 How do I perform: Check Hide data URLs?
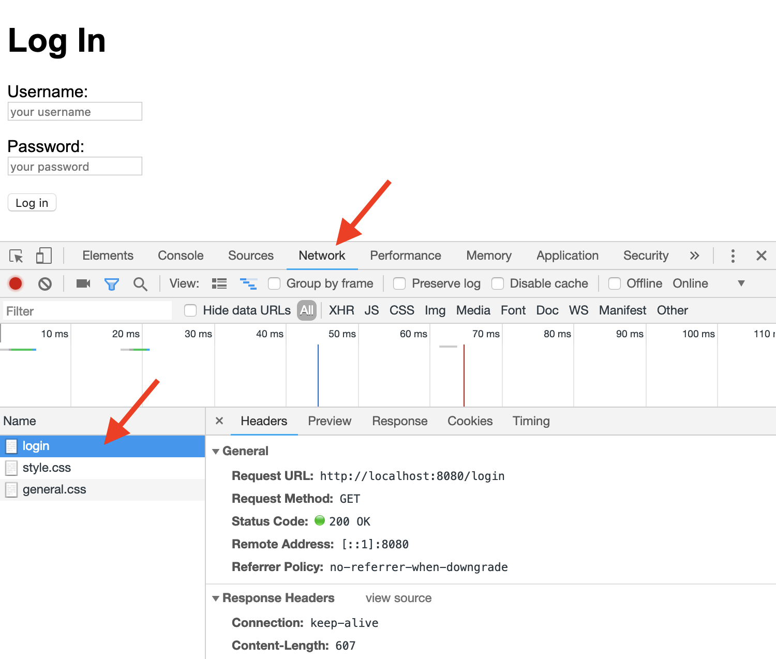coord(190,310)
